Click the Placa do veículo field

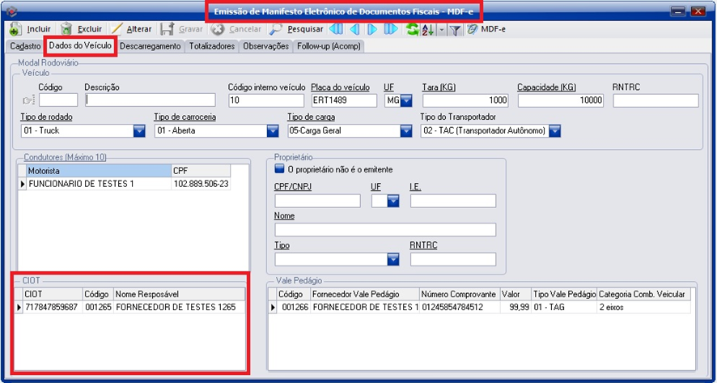pyautogui.click(x=343, y=100)
